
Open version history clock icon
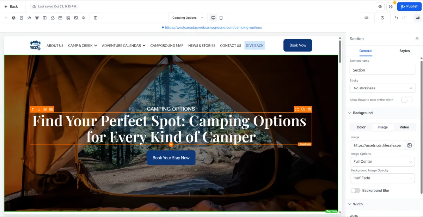[382, 18]
